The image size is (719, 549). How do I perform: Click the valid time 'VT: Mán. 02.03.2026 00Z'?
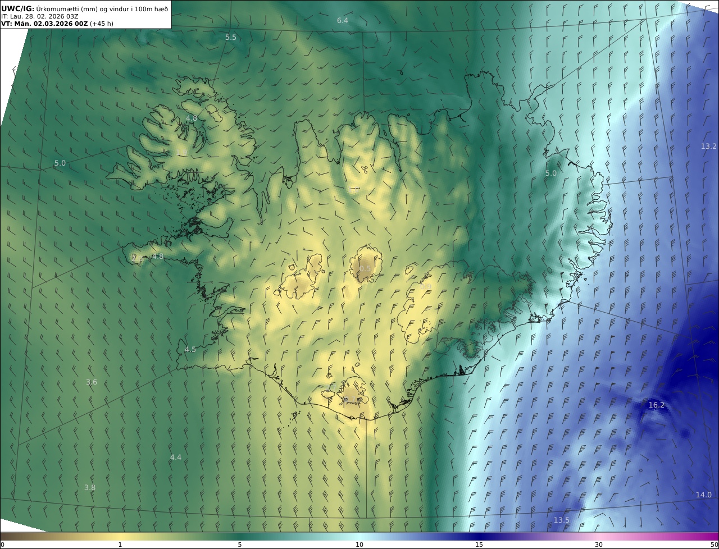click(x=44, y=24)
